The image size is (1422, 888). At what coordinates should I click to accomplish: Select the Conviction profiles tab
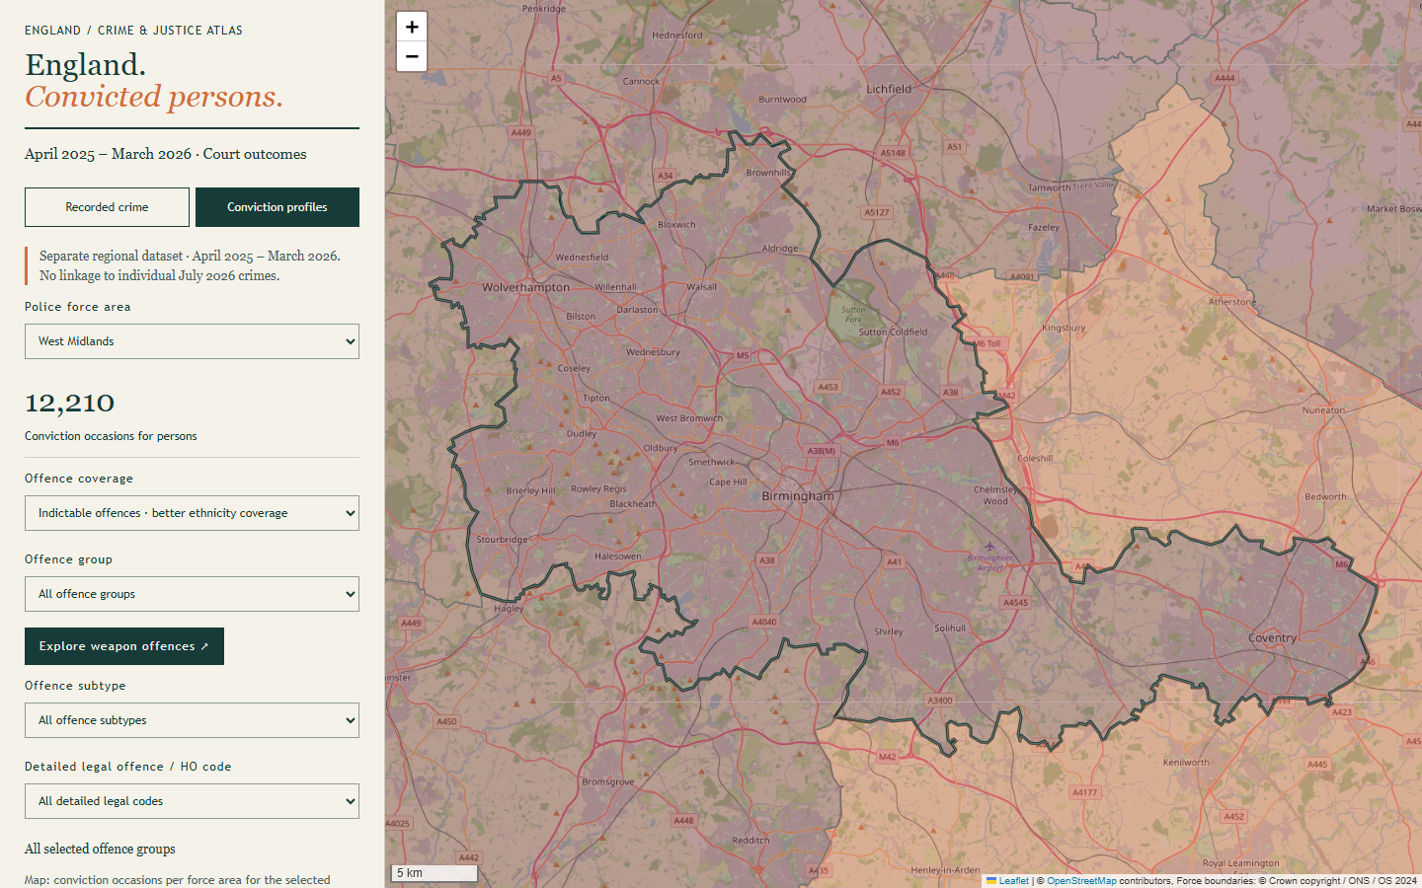pos(277,207)
